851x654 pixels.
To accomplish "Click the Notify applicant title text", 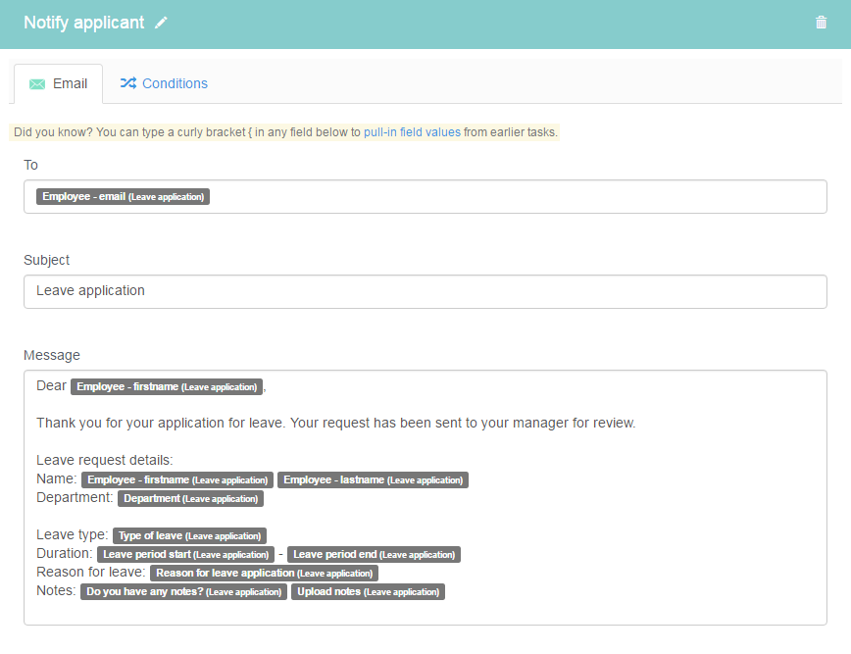I will click(84, 23).
